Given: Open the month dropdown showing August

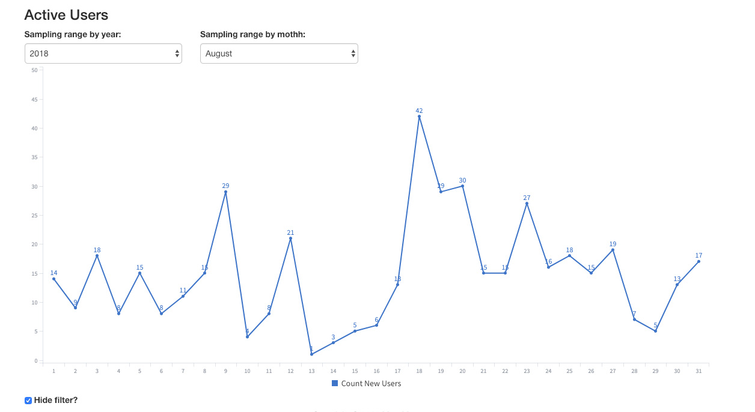Looking at the screenshot, I should click(279, 53).
